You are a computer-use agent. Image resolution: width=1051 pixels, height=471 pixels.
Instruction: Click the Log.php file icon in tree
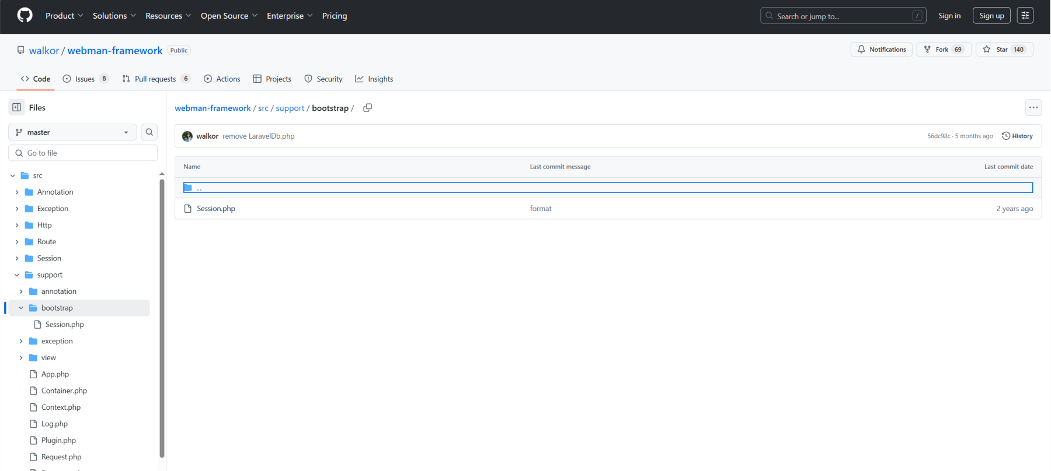point(33,424)
